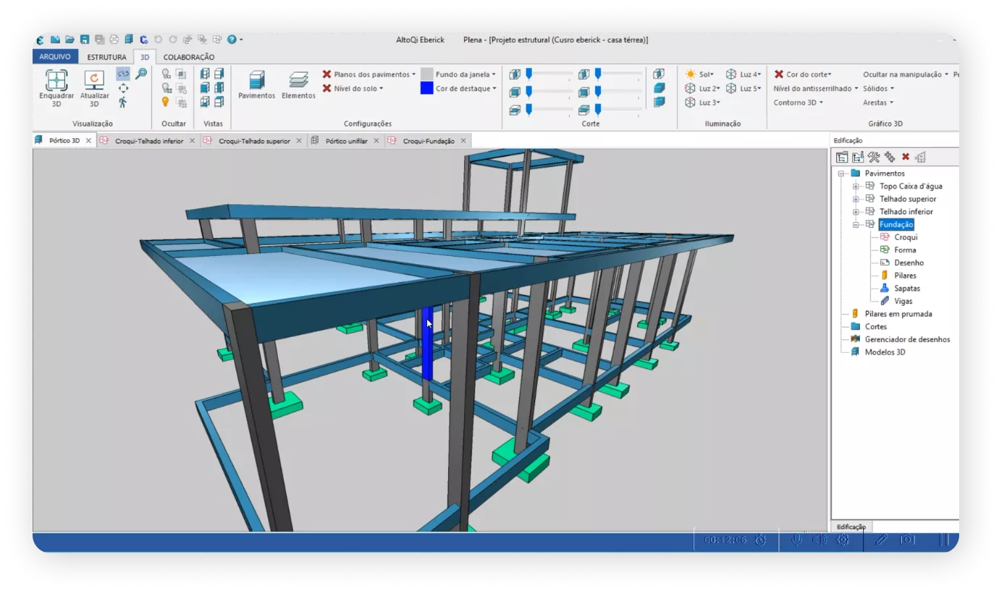Select the walk-through person tool

point(122,102)
